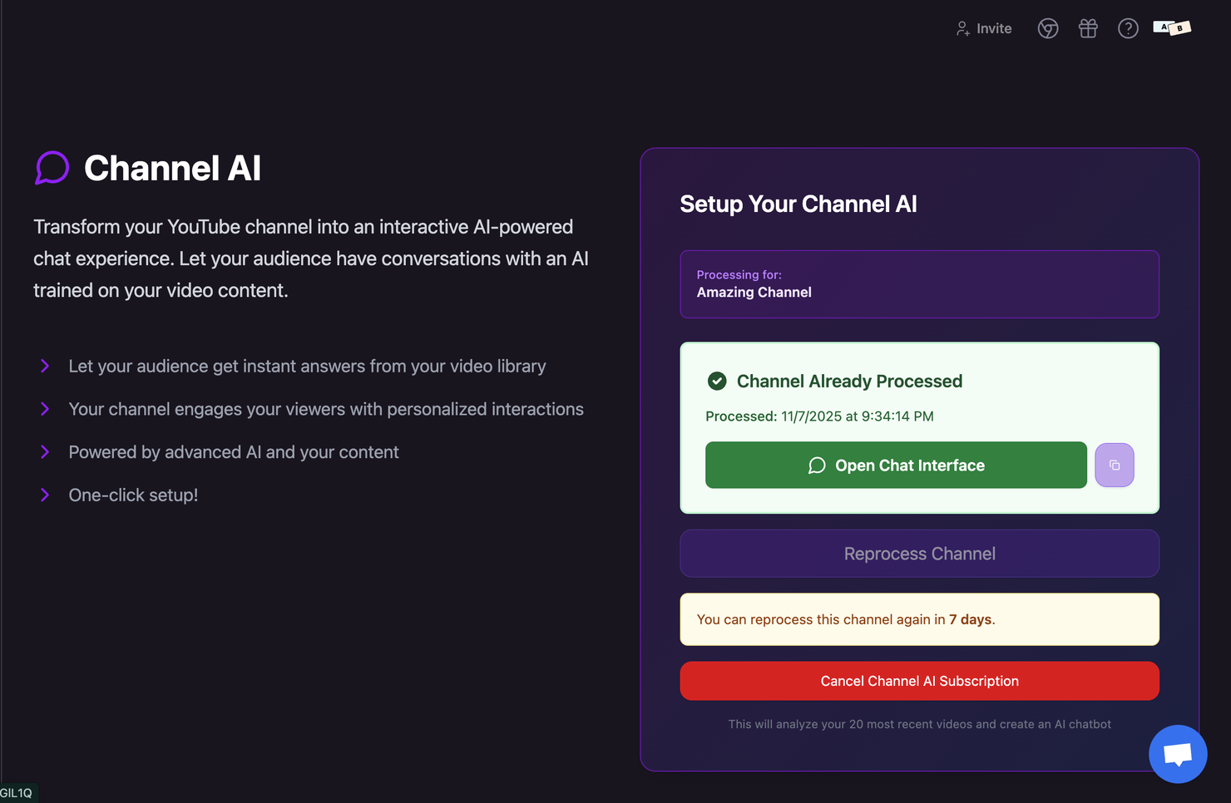1231x803 pixels.
Task: Cancel Channel AI Subscription
Action: point(919,681)
